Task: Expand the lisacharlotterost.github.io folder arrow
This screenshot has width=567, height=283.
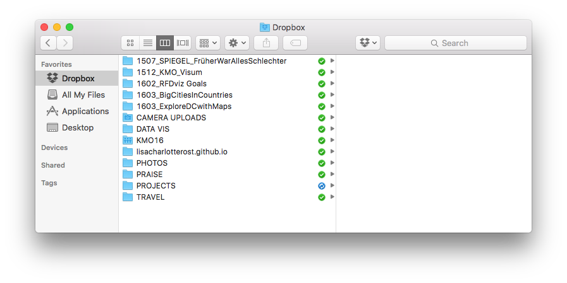Action: point(332,152)
